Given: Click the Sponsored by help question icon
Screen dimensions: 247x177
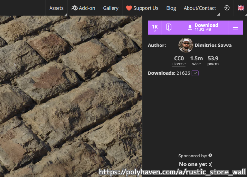Looking at the screenshot, I should pos(210,155).
